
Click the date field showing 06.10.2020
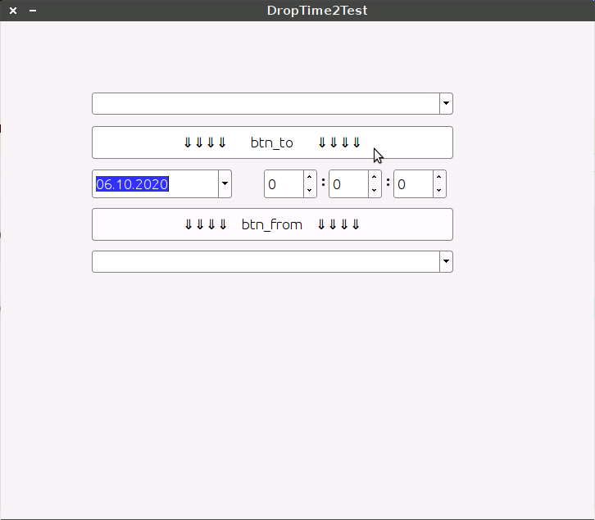(155, 184)
